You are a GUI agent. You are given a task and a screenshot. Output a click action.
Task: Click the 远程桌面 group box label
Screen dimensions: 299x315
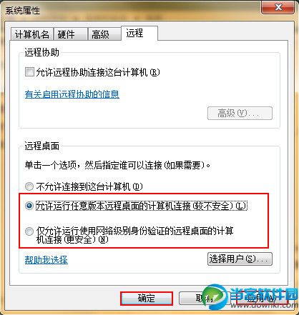coord(42,146)
